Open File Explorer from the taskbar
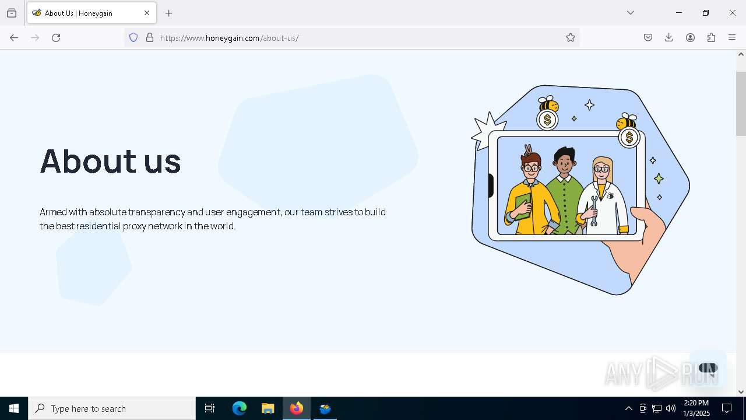 coord(268,408)
